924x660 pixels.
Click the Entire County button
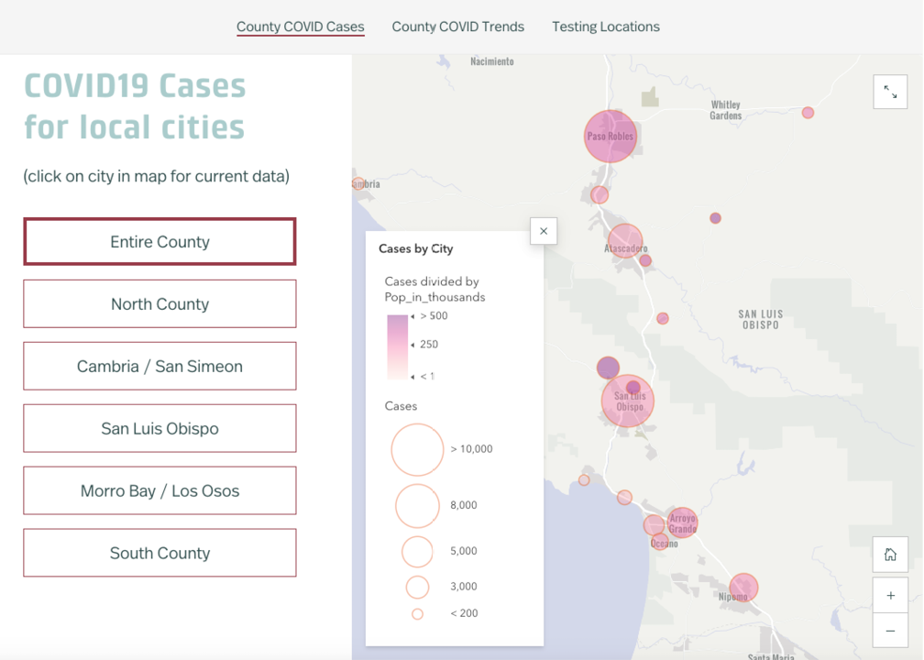tap(159, 241)
